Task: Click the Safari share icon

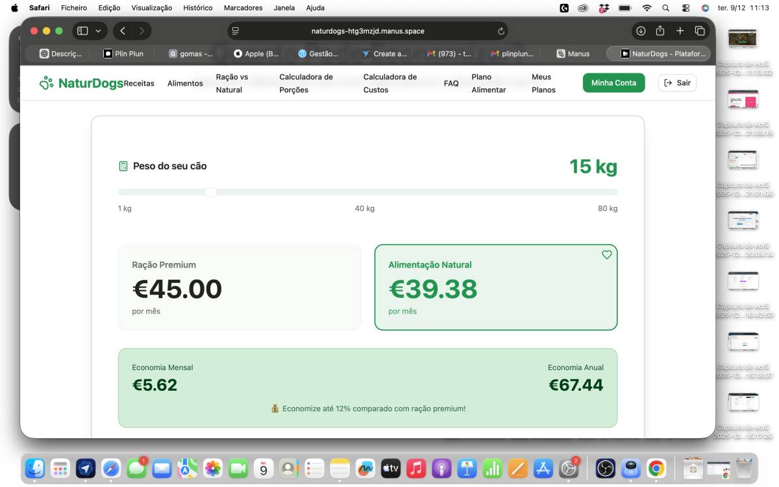Action: coord(660,31)
